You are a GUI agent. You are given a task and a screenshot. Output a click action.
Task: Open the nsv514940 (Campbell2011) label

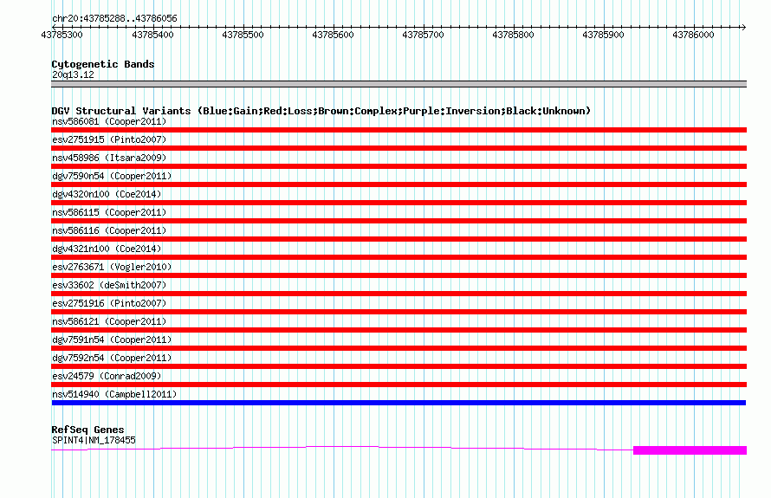click(114, 394)
